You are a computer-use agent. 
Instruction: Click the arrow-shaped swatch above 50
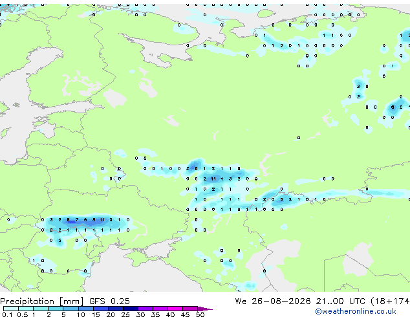pos(205,309)
